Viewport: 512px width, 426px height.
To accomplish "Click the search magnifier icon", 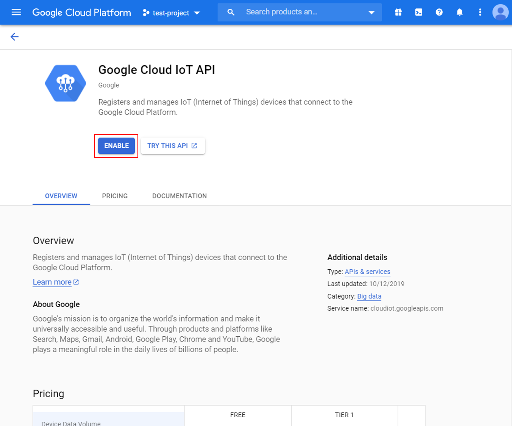I will click(231, 12).
